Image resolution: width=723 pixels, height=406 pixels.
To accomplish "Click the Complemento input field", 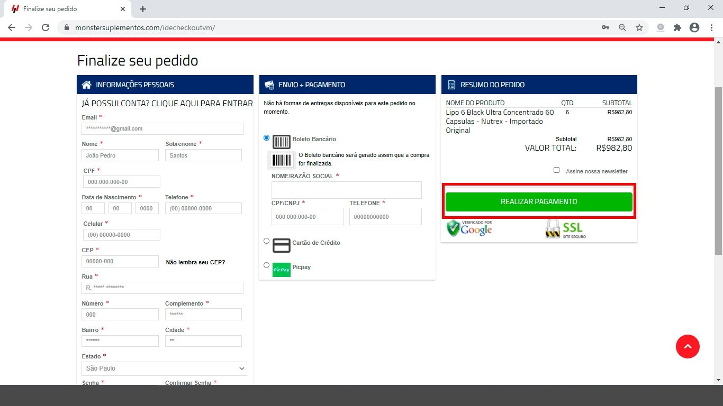I will (x=203, y=314).
